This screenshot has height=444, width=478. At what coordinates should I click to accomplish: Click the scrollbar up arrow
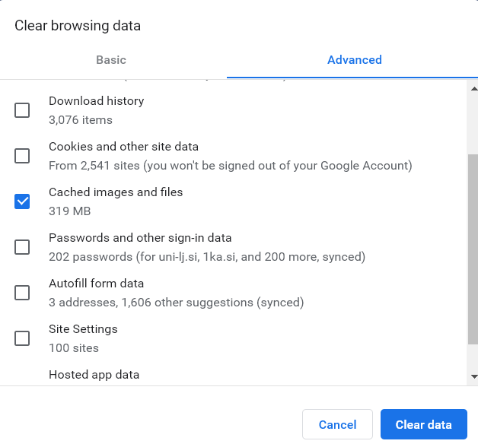(474, 89)
